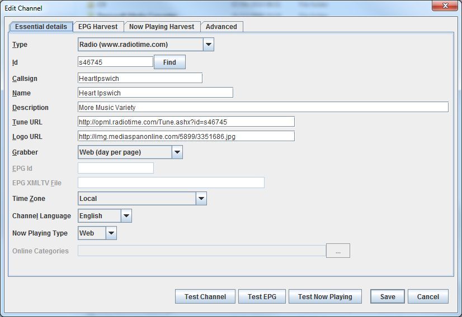Click in the Id input field
Screen dimensions: 462x317
pos(115,62)
